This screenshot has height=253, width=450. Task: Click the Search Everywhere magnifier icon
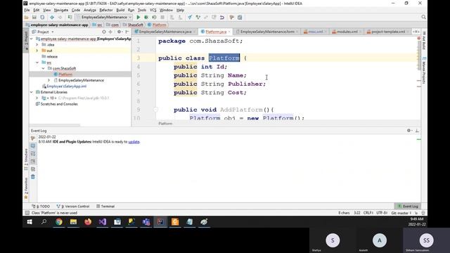[423, 17]
